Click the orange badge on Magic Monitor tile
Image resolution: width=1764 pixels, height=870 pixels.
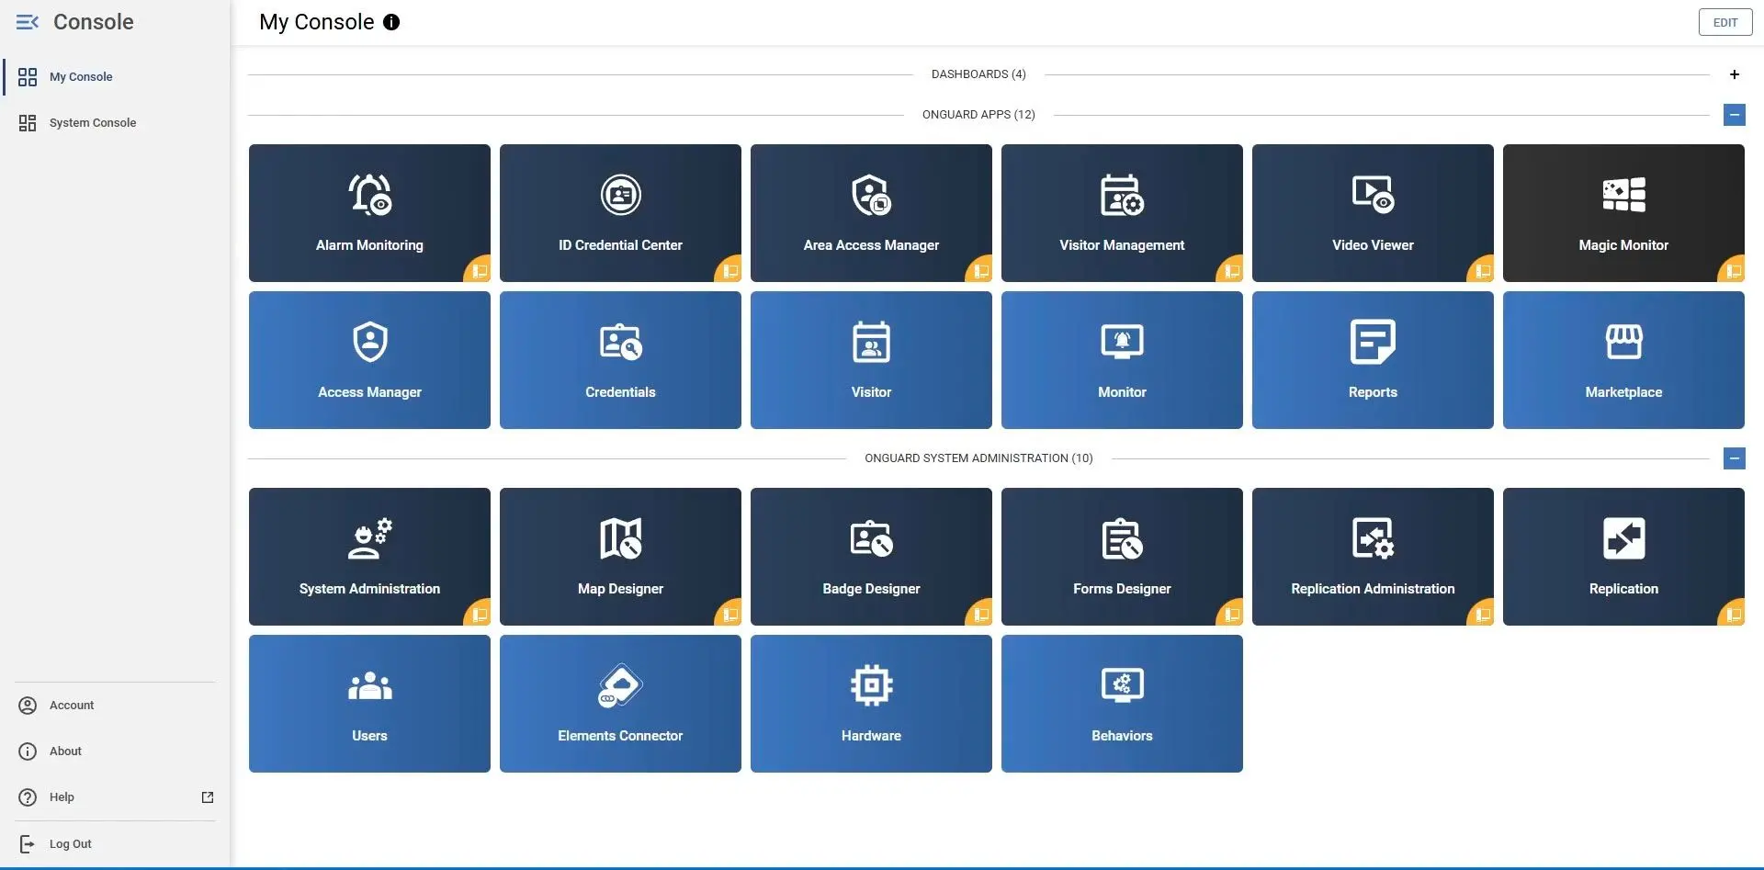[x=1733, y=270]
